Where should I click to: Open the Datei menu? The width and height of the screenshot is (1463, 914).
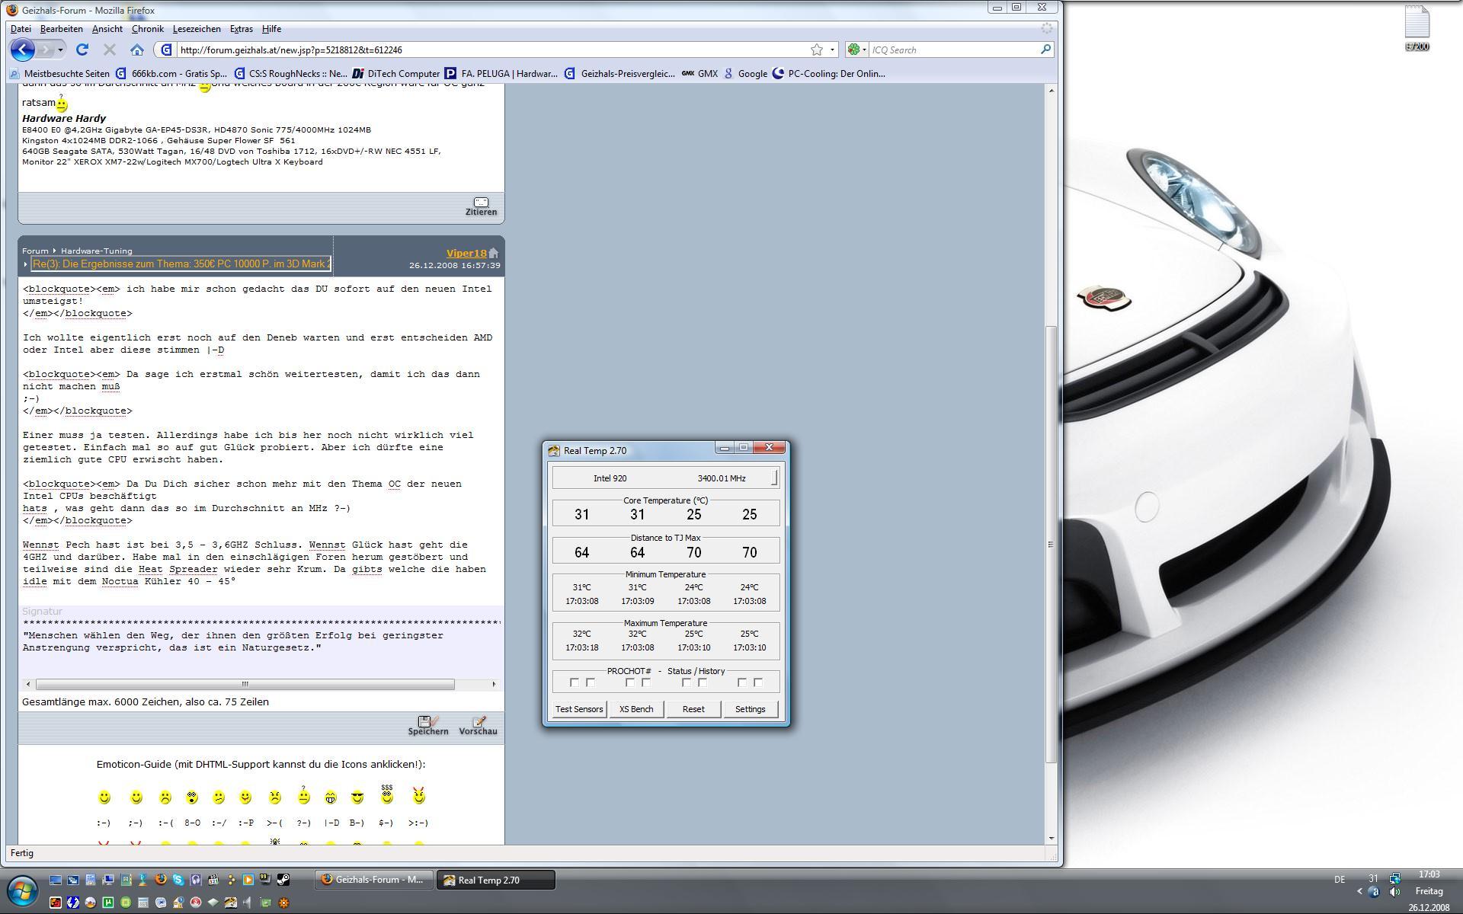point(21,29)
